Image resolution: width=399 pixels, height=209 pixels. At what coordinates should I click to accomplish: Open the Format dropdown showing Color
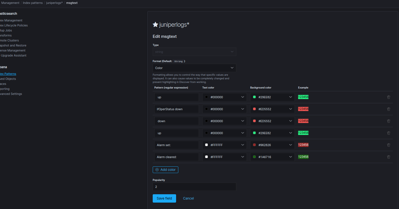pos(194,68)
